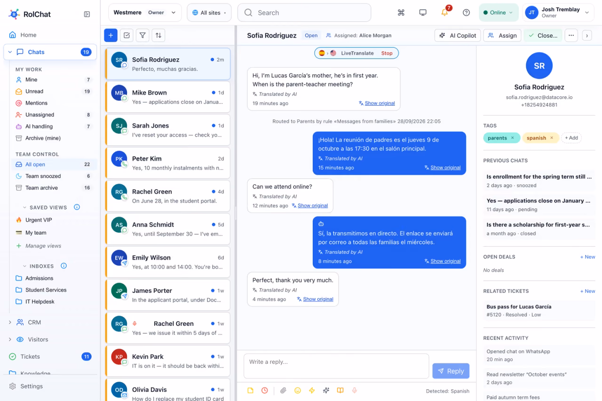Viewport: 602px width, 401px height.
Task: Click in the Search field
Action: [304, 13]
